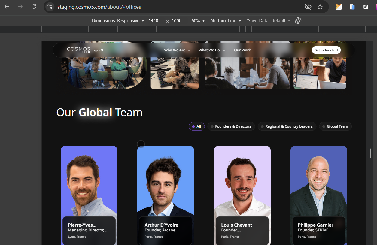377x245 pixels.
Task: Click the Get in Touch button
Action: [326, 50]
